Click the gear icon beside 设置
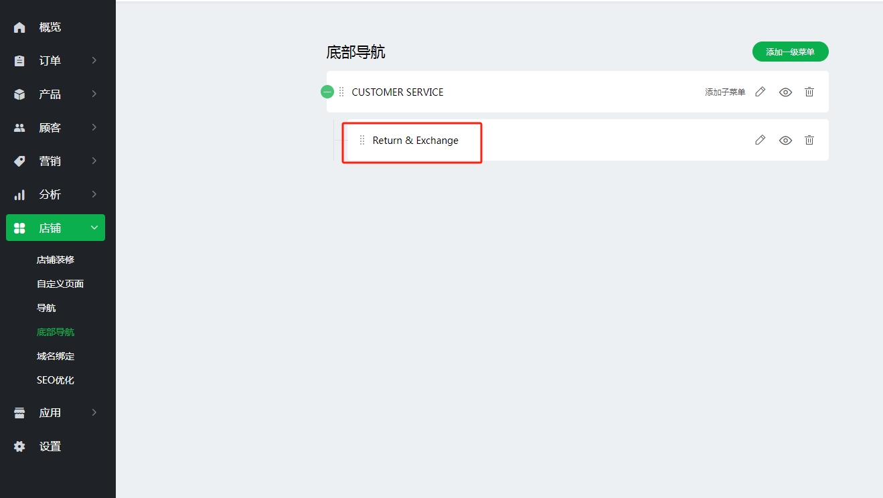The image size is (883, 498). coord(19,446)
